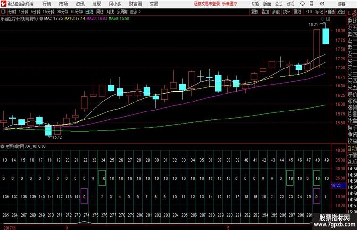Open the 版面 menu
Viewport: 357px width, 230px height.
[x=267, y=4]
